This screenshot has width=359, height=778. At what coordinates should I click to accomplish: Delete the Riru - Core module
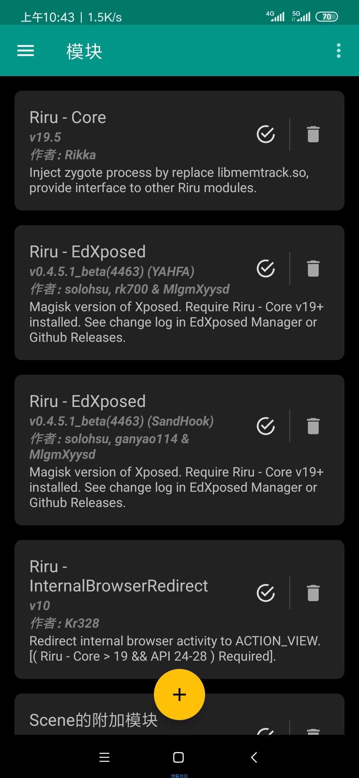tap(313, 134)
